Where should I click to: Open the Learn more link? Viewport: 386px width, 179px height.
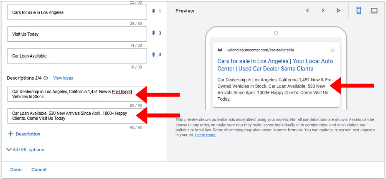pos(205,135)
